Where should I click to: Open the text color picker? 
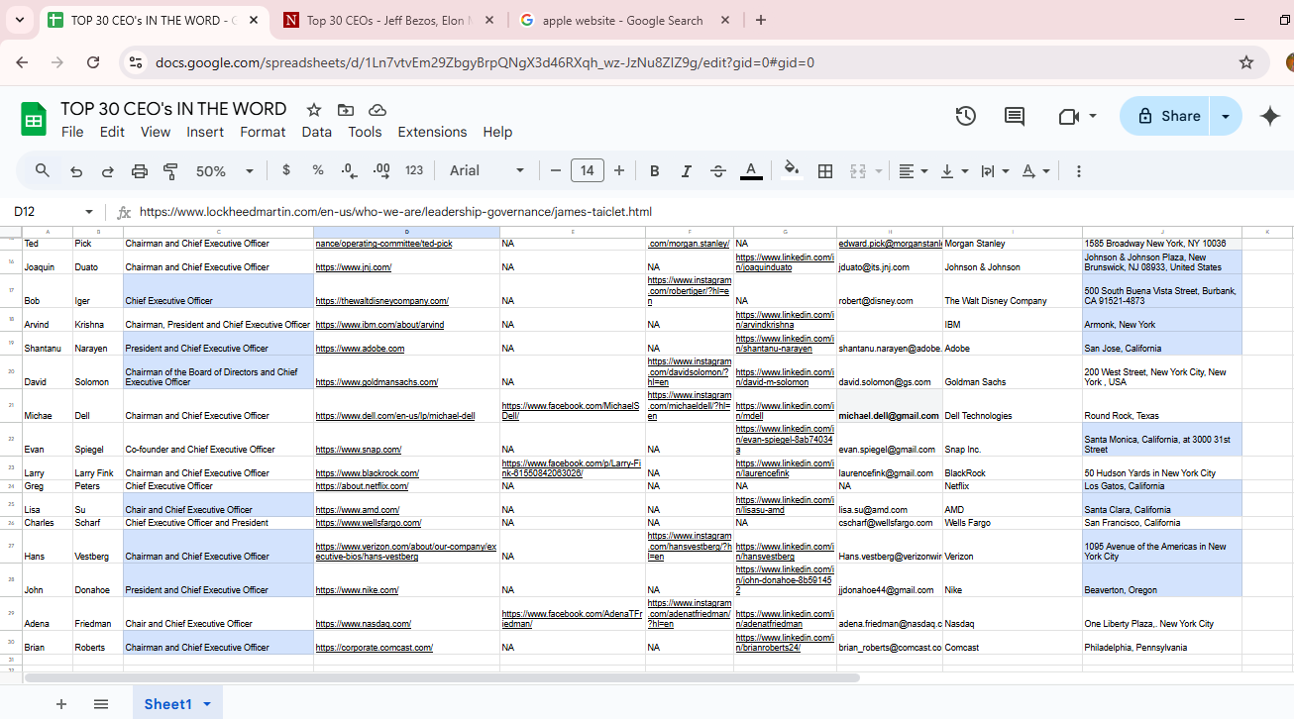751,170
